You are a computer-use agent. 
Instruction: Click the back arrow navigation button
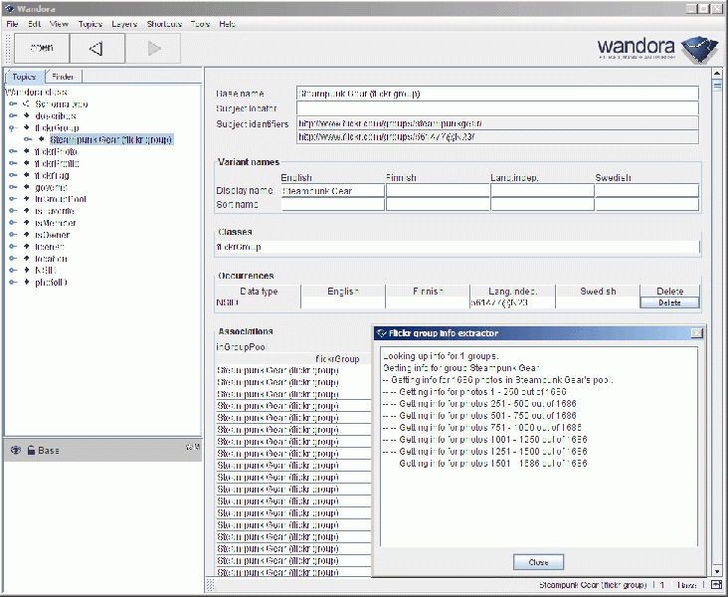click(95, 48)
